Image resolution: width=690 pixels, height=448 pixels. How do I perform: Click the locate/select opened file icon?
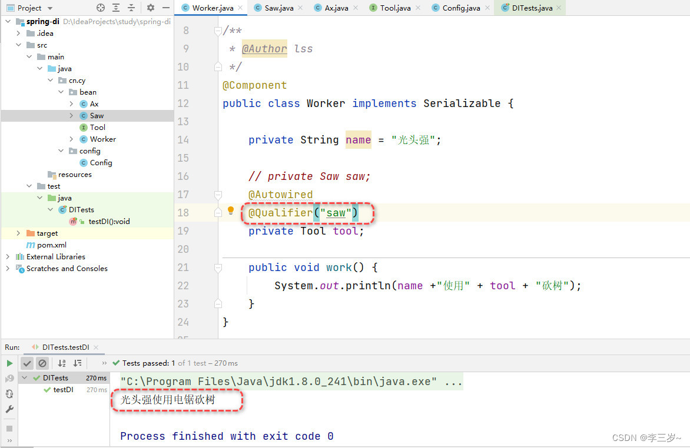coord(101,8)
